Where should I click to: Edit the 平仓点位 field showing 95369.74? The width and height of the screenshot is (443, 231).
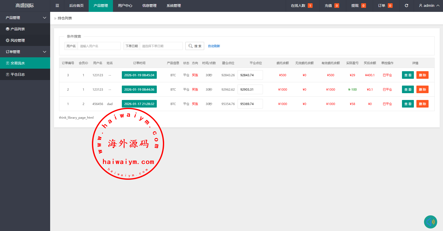[x=250, y=104]
